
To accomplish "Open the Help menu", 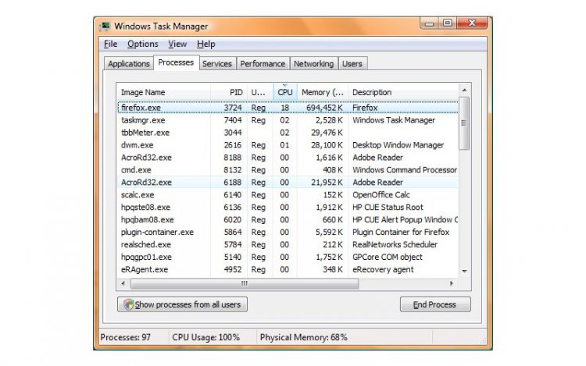I will tap(205, 44).
